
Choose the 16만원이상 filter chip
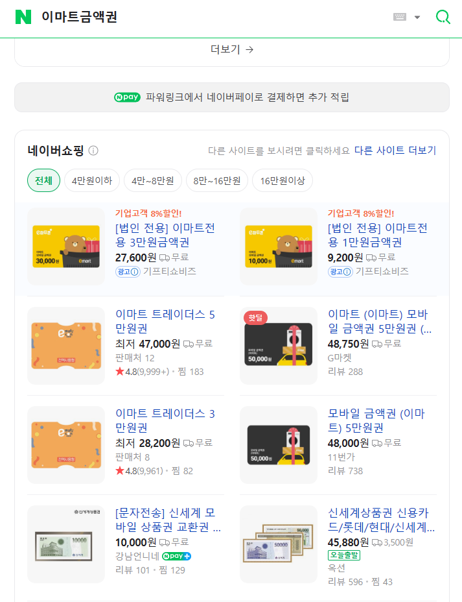pyautogui.click(x=283, y=180)
